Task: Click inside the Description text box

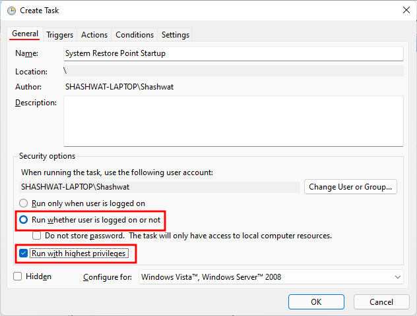Action: tap(233, 120)
